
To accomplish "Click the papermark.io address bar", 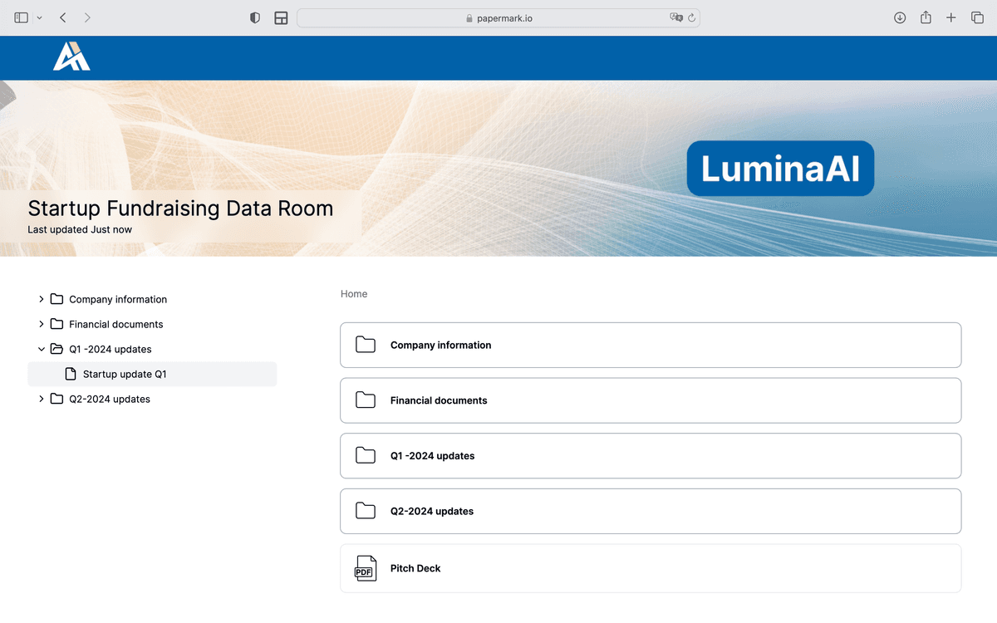I will click(498, 17).
